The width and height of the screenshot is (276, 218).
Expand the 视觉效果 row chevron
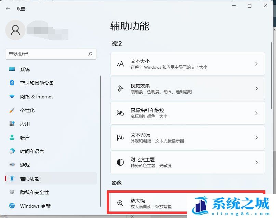pyautogui.click(x=257, y=88)
